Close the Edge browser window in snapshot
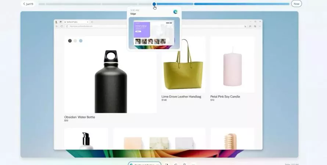The width and height of the screenshot is (327, 165). pyautogui.click(x=260, y=22)
